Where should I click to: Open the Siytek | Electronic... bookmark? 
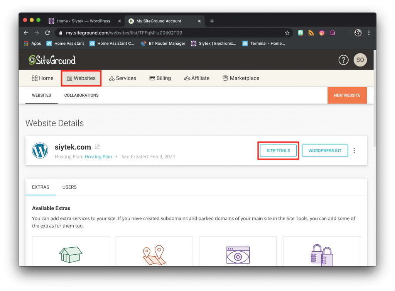point(214,43)
